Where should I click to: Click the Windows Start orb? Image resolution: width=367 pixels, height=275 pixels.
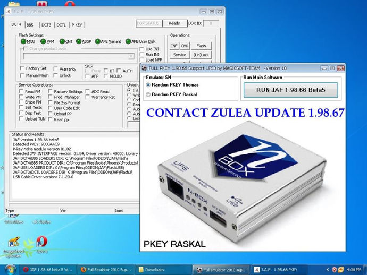point(10,270)
